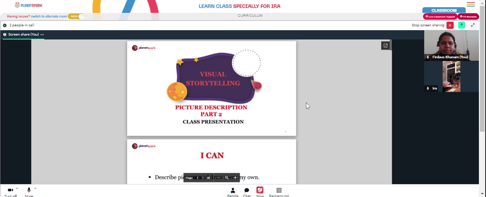Click the Having issues? text

pyautogui.click(x=18, y=16)
